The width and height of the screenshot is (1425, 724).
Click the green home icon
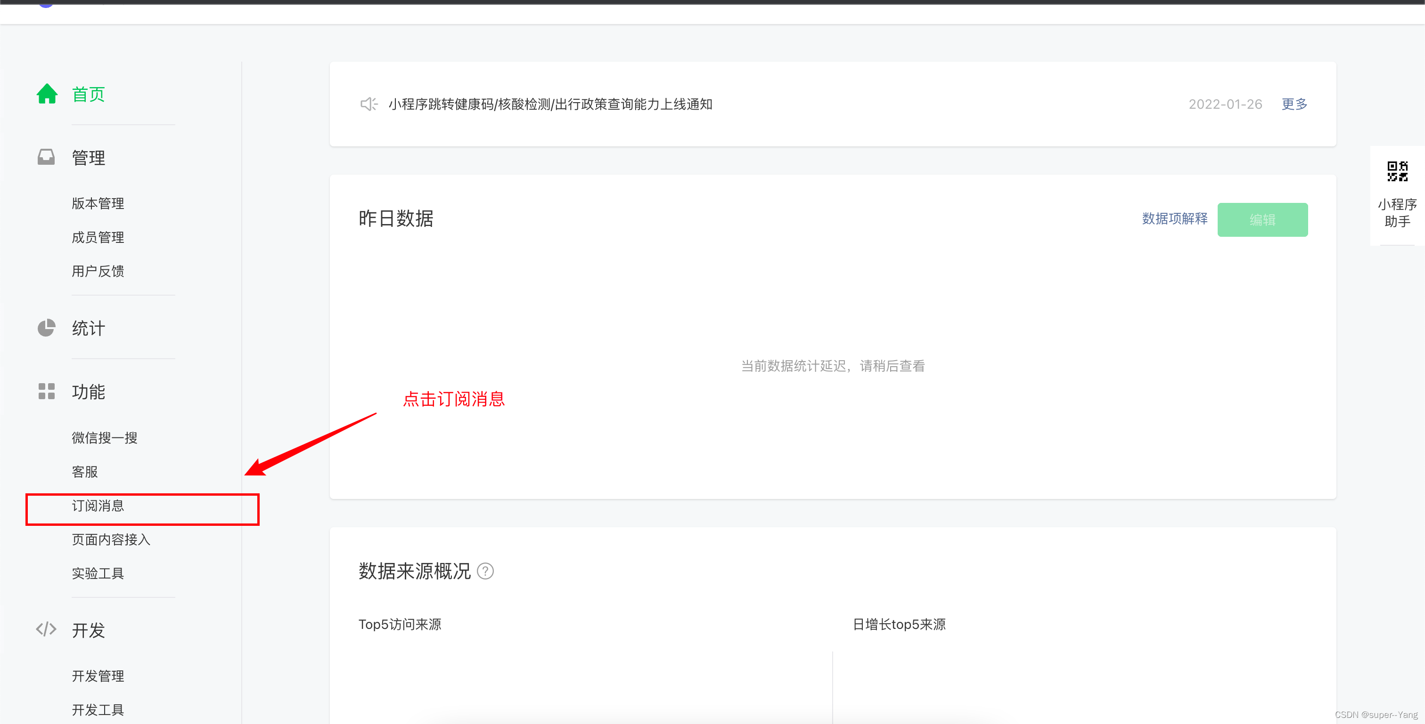click(47, 94)
